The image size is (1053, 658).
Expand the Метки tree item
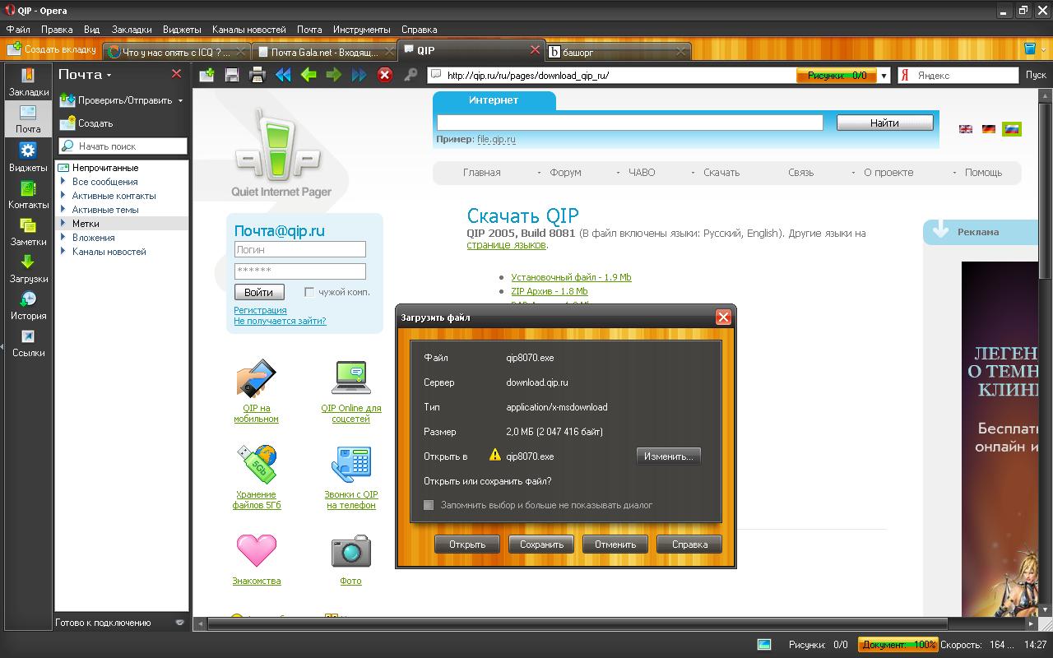(x=63, y=224)
